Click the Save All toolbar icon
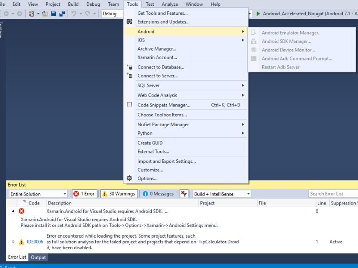 click(x=63, y=14)
